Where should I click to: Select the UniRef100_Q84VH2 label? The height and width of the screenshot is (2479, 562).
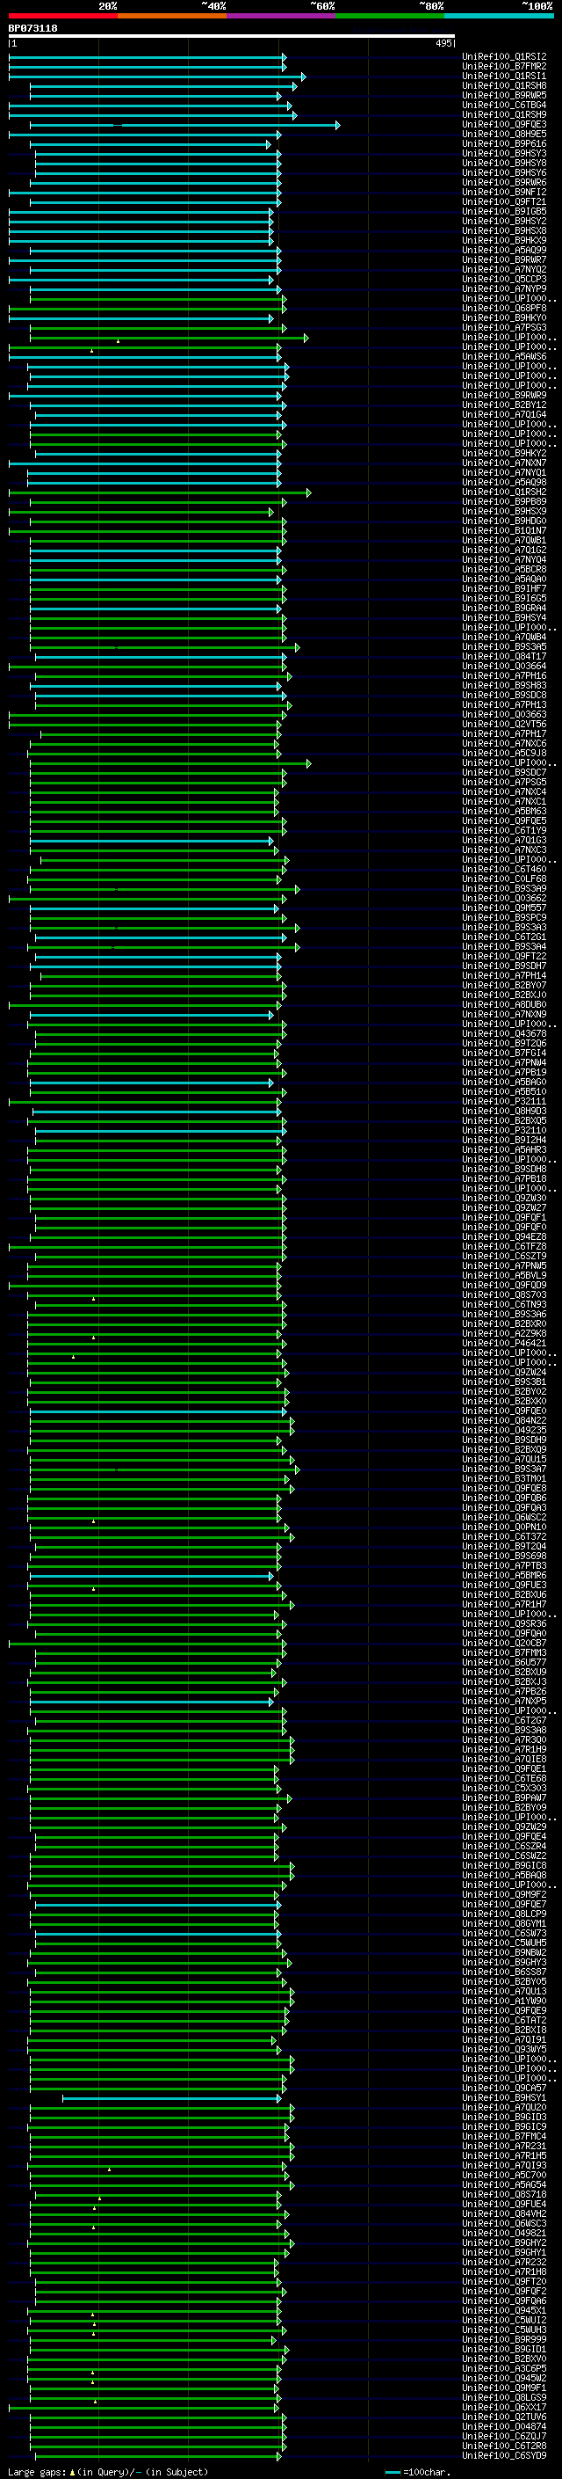tap(504, 2213)
